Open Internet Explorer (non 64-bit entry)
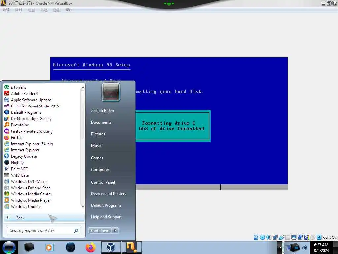The height and width of the screenshot is (254, 338). click(22, 150)
